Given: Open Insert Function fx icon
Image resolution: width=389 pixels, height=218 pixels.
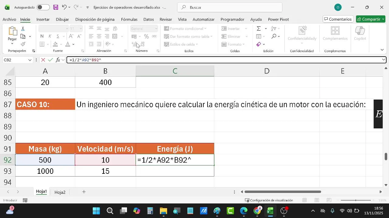Looking at the screenshot, I should coord(58,60).
